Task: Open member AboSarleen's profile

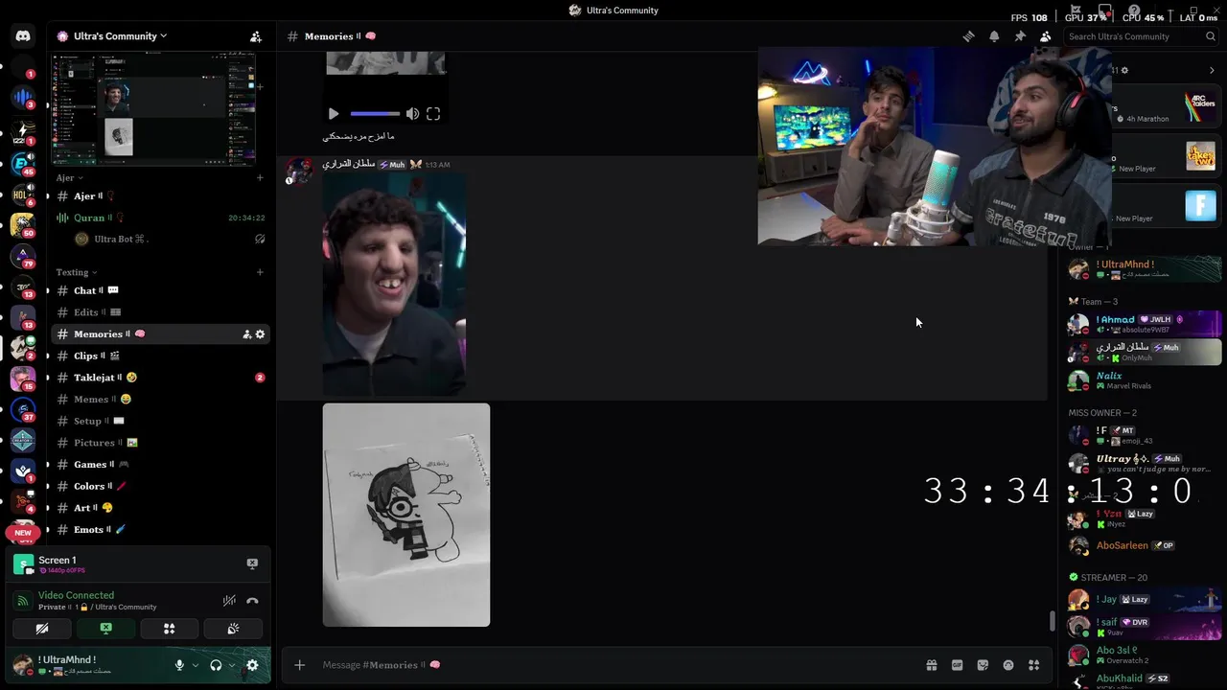Action: pos(1144,546)
